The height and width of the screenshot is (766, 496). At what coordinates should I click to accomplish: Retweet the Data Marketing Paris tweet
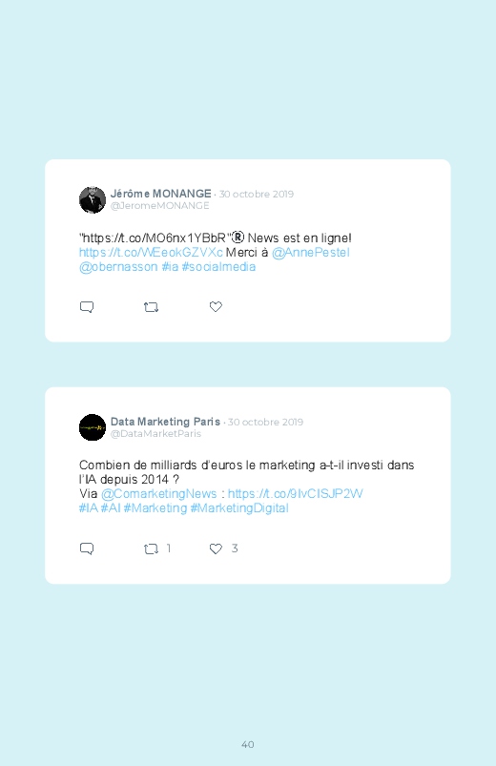(x=151, y=549)
